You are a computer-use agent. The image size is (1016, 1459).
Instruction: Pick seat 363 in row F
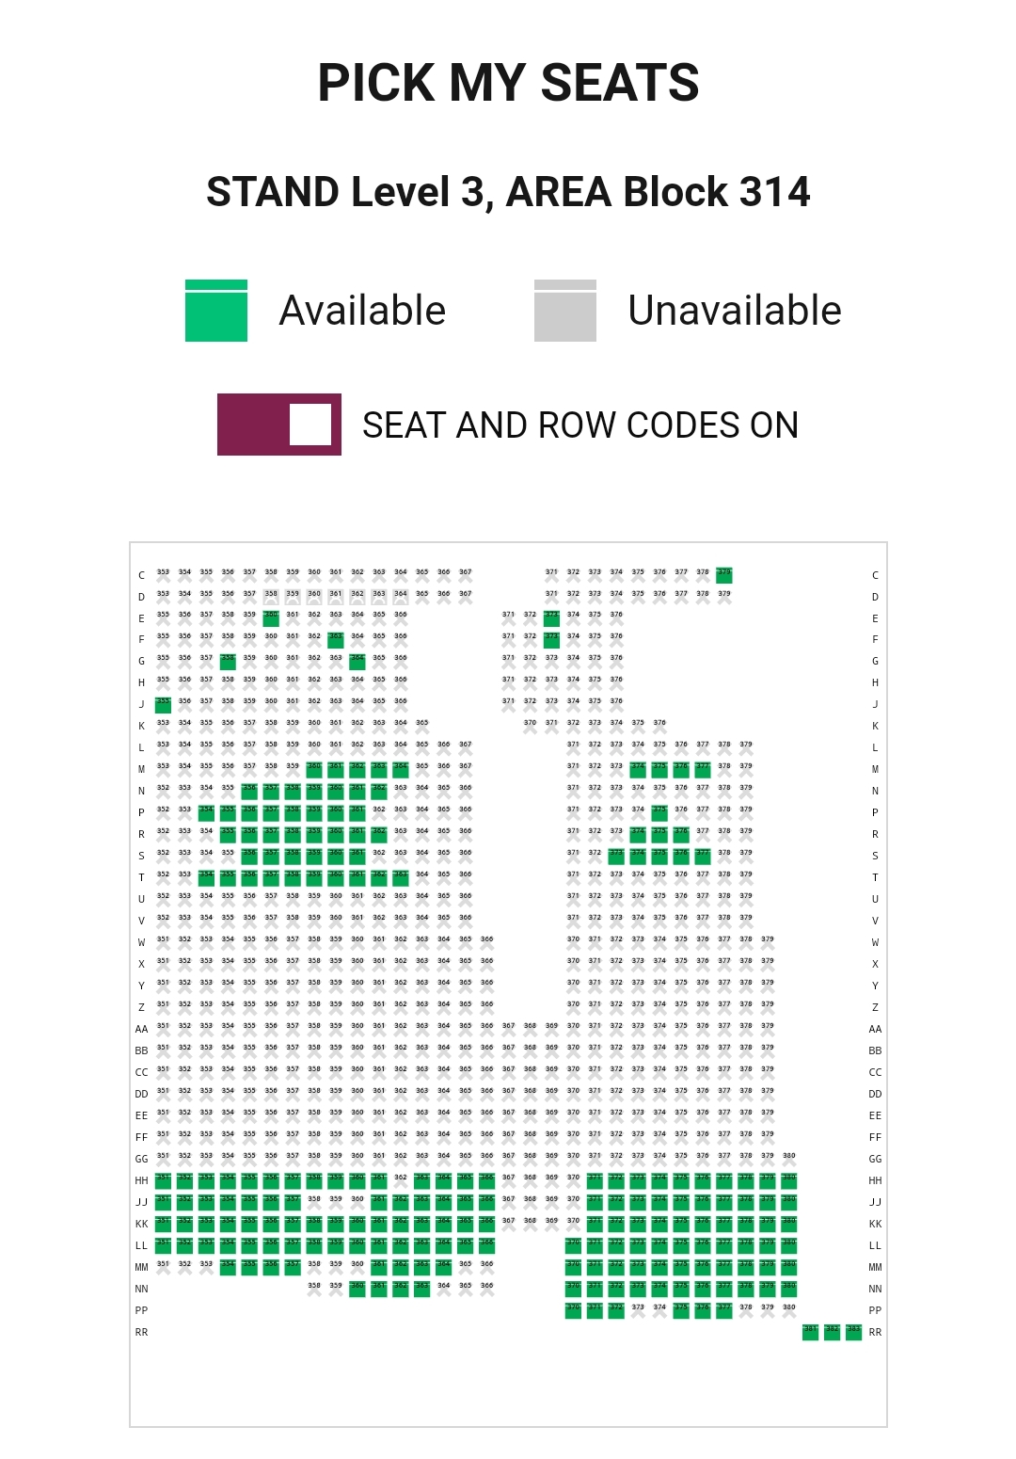point(336,640)
